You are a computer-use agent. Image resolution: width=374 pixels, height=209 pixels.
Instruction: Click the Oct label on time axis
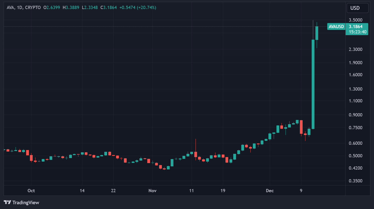pyautogui.click(x=31, y=191)
